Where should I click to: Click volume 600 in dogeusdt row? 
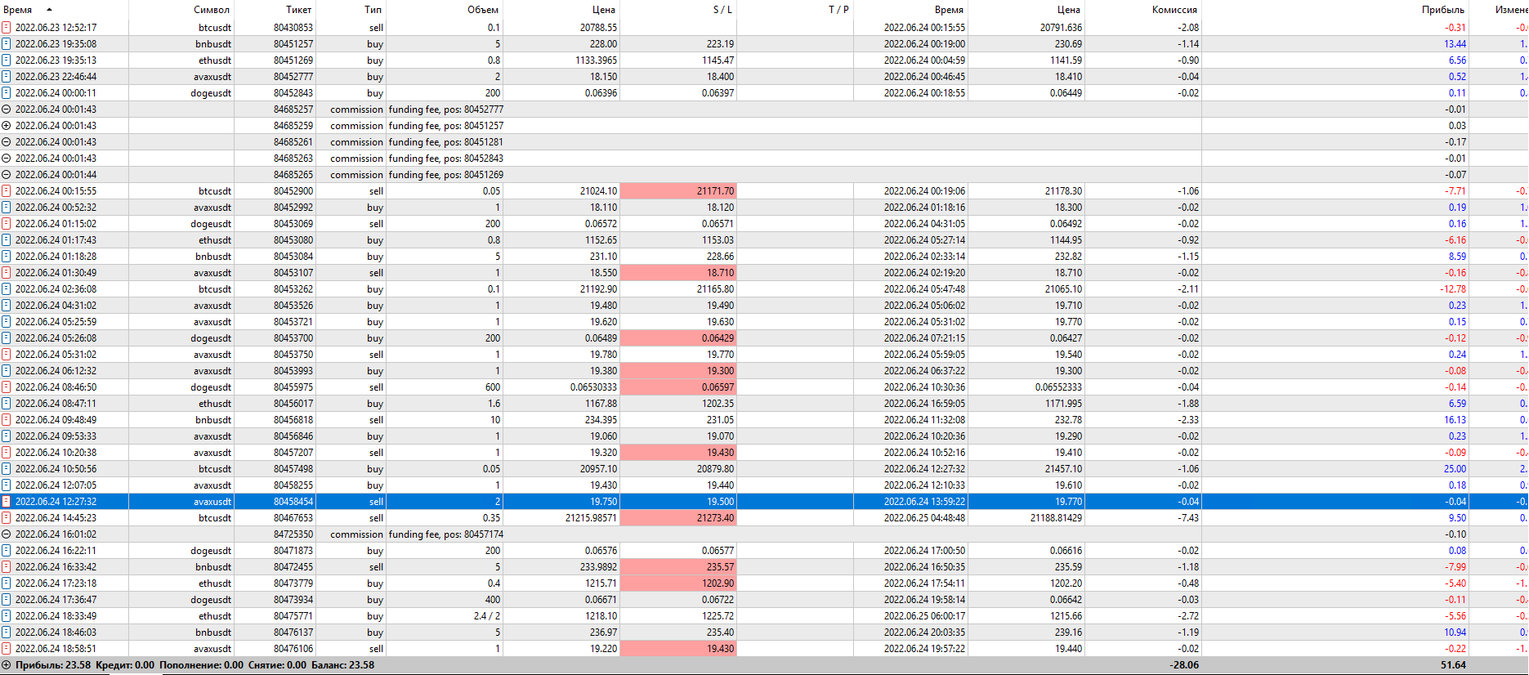point(493,387)
